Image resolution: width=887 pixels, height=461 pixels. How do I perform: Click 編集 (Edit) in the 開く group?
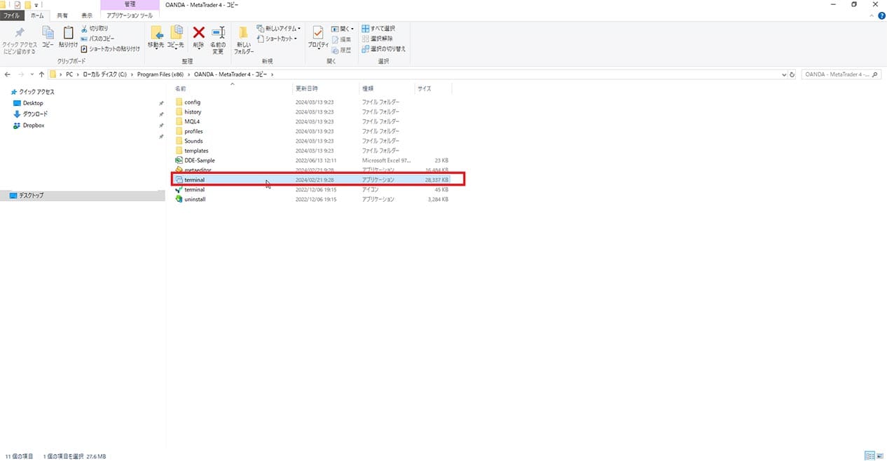click(x=341, y=39)
